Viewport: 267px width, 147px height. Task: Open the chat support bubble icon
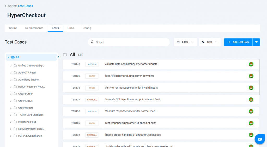[260, 139]
